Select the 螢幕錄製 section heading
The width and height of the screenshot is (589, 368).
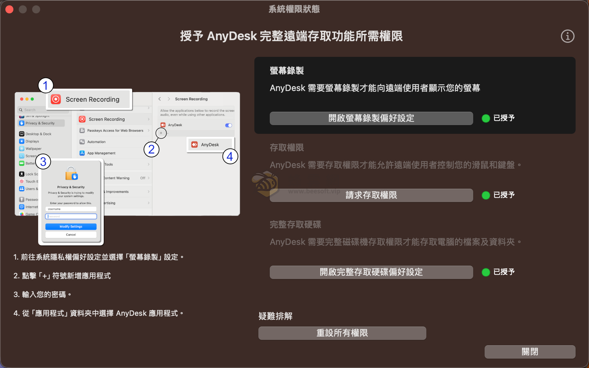[287, 71]
